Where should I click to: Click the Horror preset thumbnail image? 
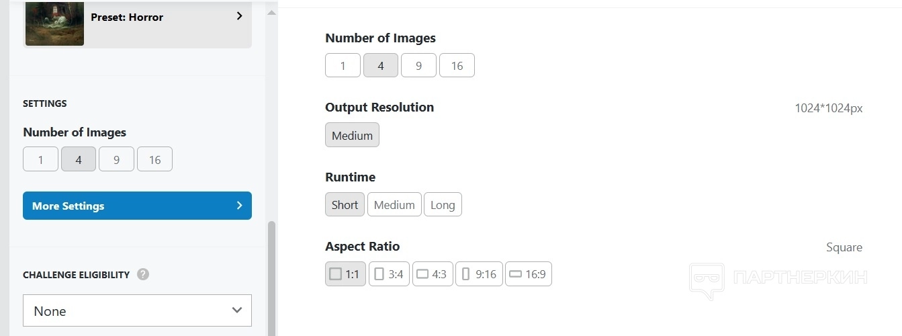tap(54, 23)
